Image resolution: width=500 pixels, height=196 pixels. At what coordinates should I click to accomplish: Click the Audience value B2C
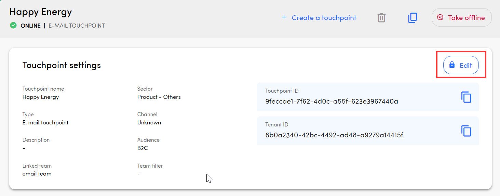[x=143, y=148]
